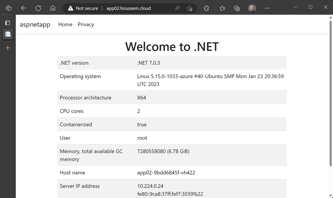Click the aspnetapp brand link
The image size is (333, 198).
pyautogui.click(x=35, y=25)
